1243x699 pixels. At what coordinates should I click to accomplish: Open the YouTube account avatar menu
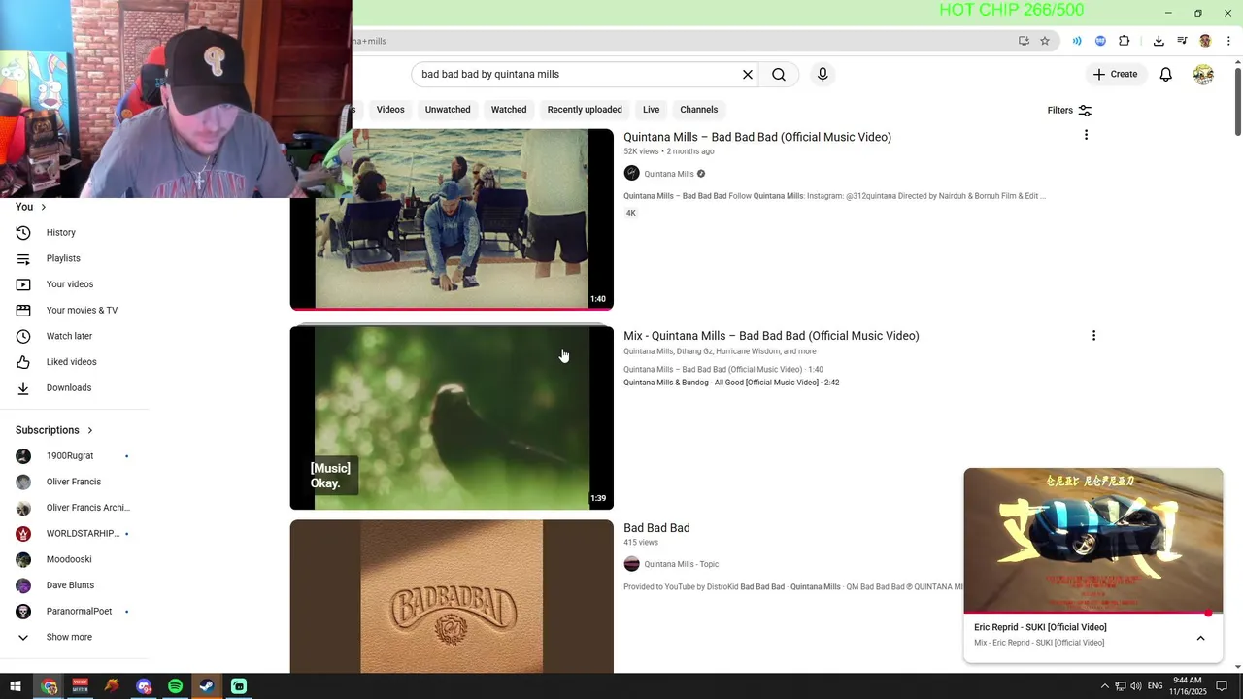(1203, 75)
